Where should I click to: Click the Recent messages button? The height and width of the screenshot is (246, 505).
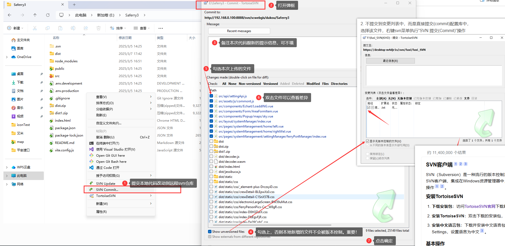pyautogui.click(x=239, y=31)
